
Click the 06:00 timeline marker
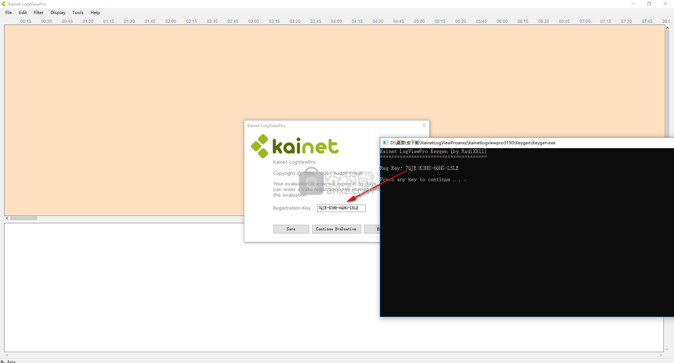pos(502,21)
